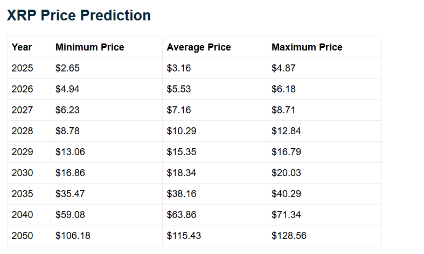This screenshot has width=424, height=254.
Task: Click the Minimum Price column header
Action: tap(89, 47)
